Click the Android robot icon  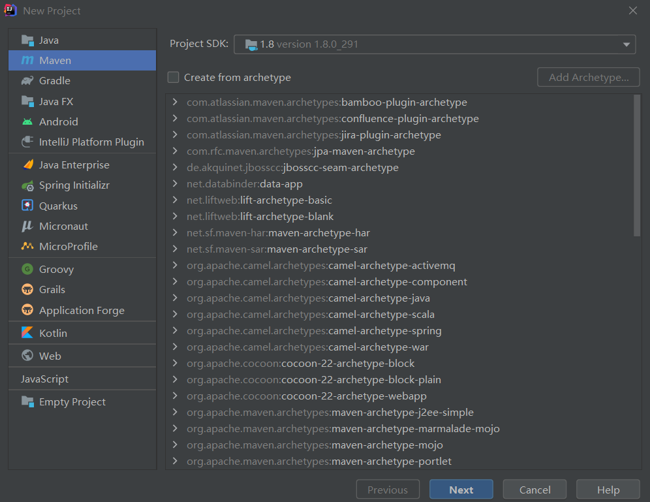pyautogui.click(x=27, y=122)
